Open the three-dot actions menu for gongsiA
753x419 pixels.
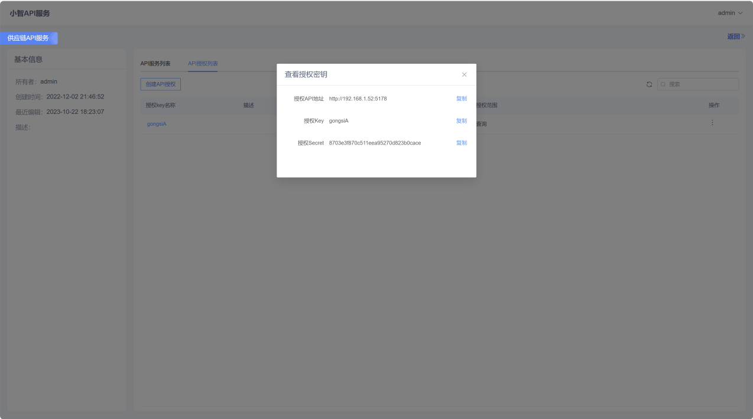pos(712,123)
